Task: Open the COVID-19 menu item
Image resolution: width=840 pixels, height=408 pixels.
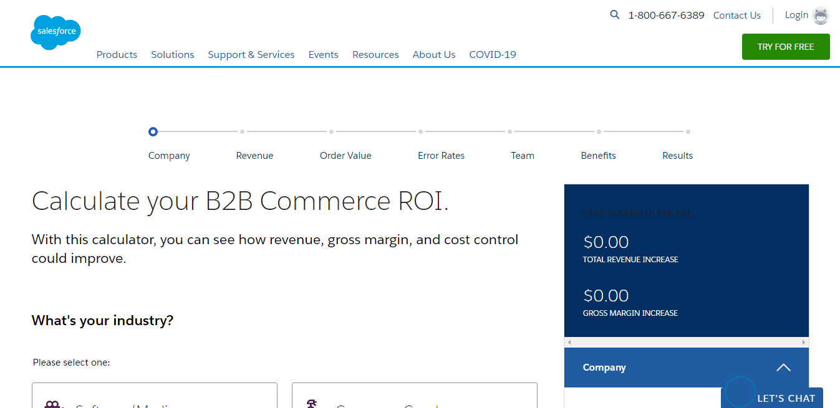Action: tap(493, 55)
